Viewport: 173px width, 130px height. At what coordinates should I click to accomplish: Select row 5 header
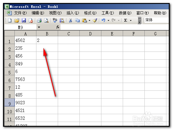10,71
